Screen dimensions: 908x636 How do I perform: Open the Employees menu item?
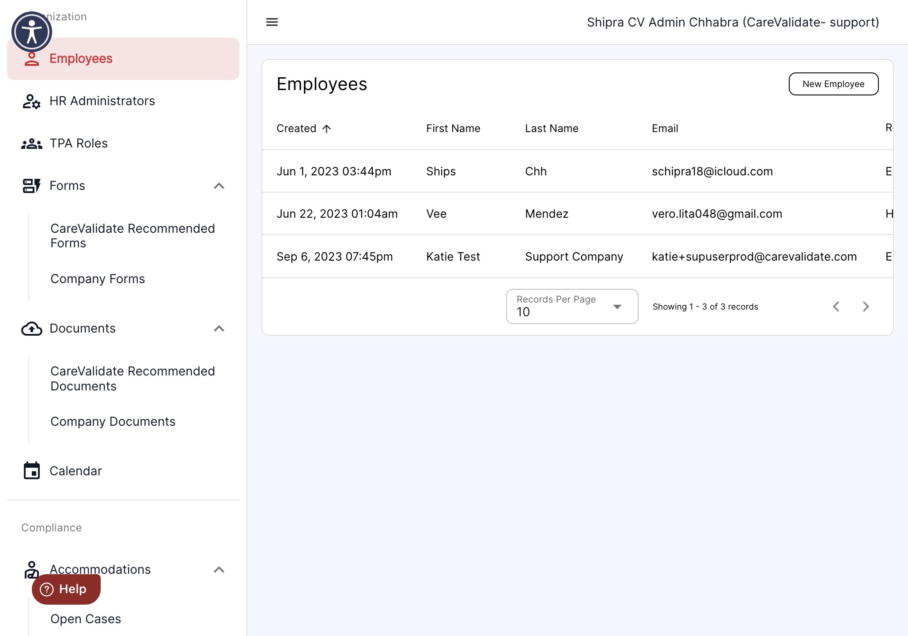[123, 59]
